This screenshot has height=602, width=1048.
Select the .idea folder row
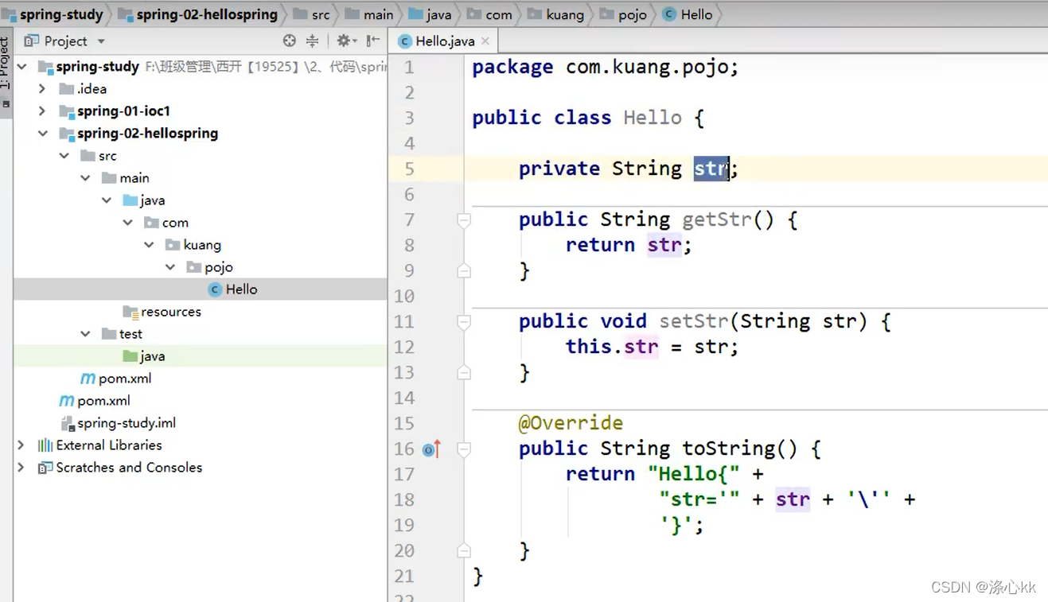[x=200, y=89]
